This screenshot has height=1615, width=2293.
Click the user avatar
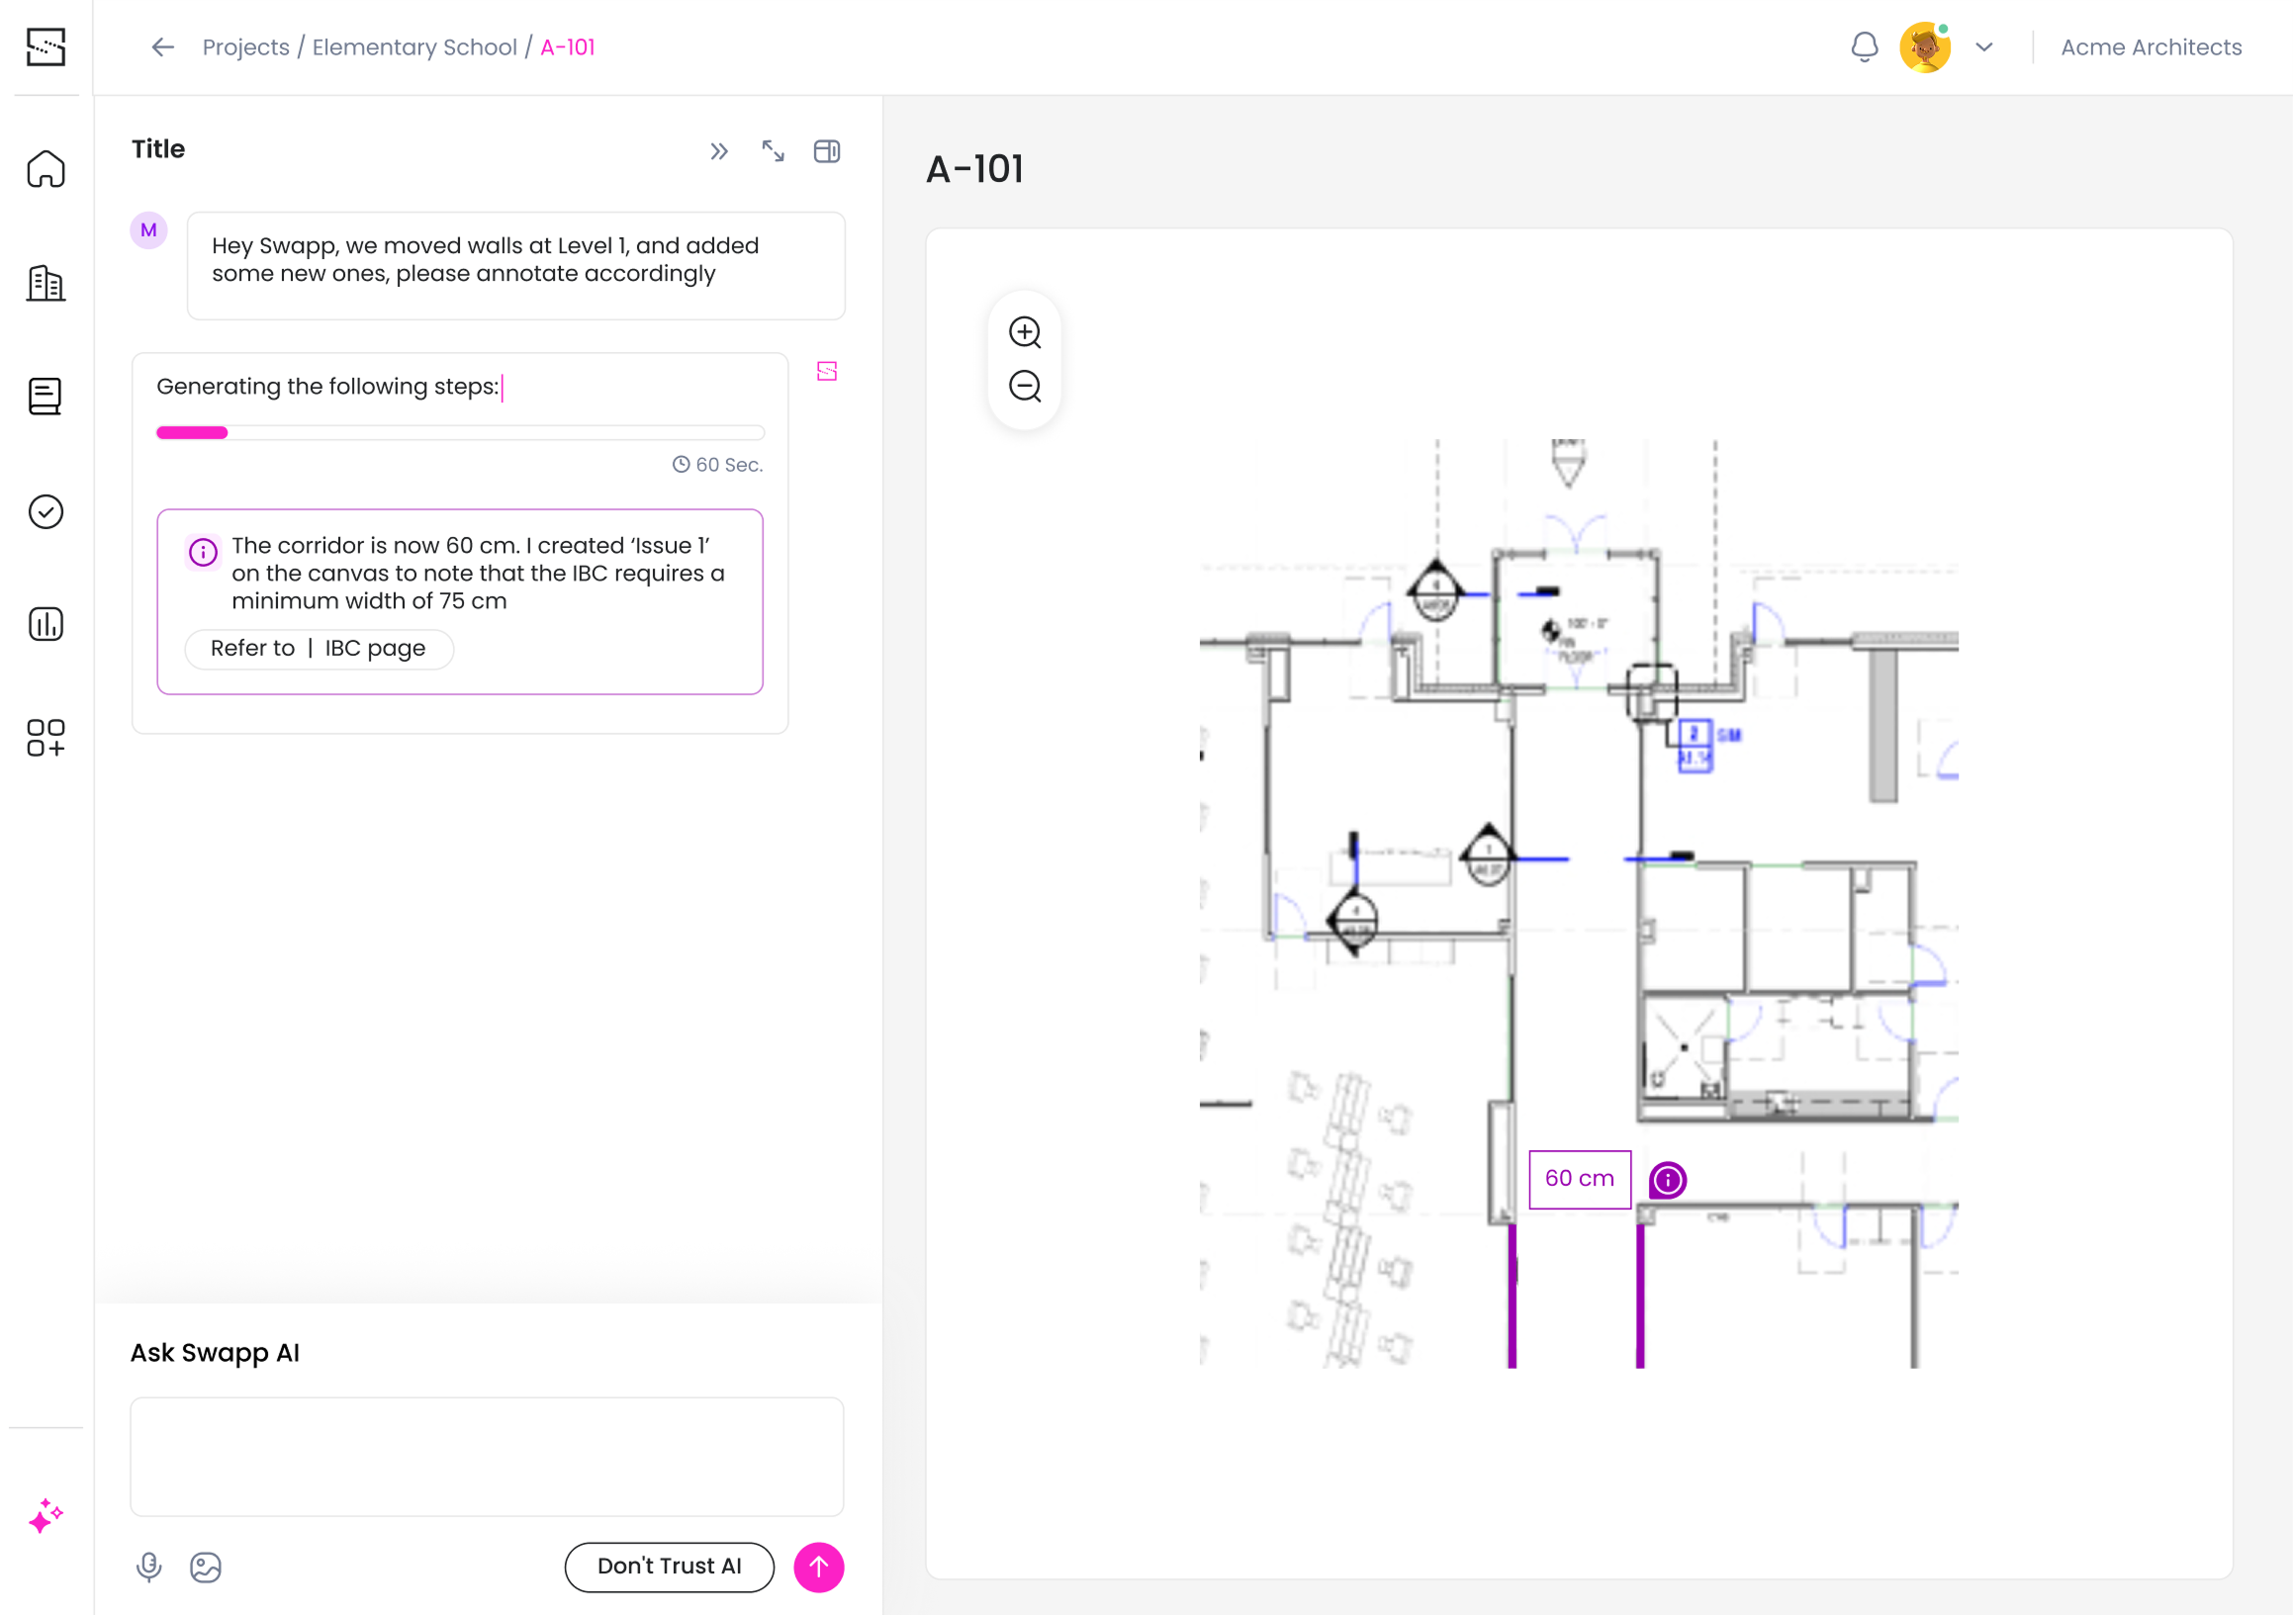(x=1924, y=46)
